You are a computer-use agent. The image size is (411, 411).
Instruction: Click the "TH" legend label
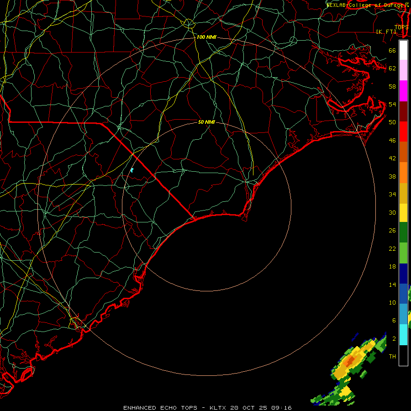coord(392,357)
